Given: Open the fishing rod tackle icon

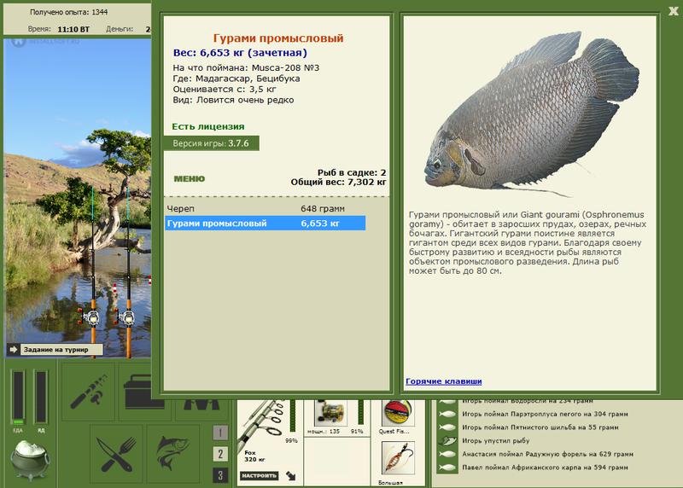Looking at the screenshot, I should coord(89,392).
